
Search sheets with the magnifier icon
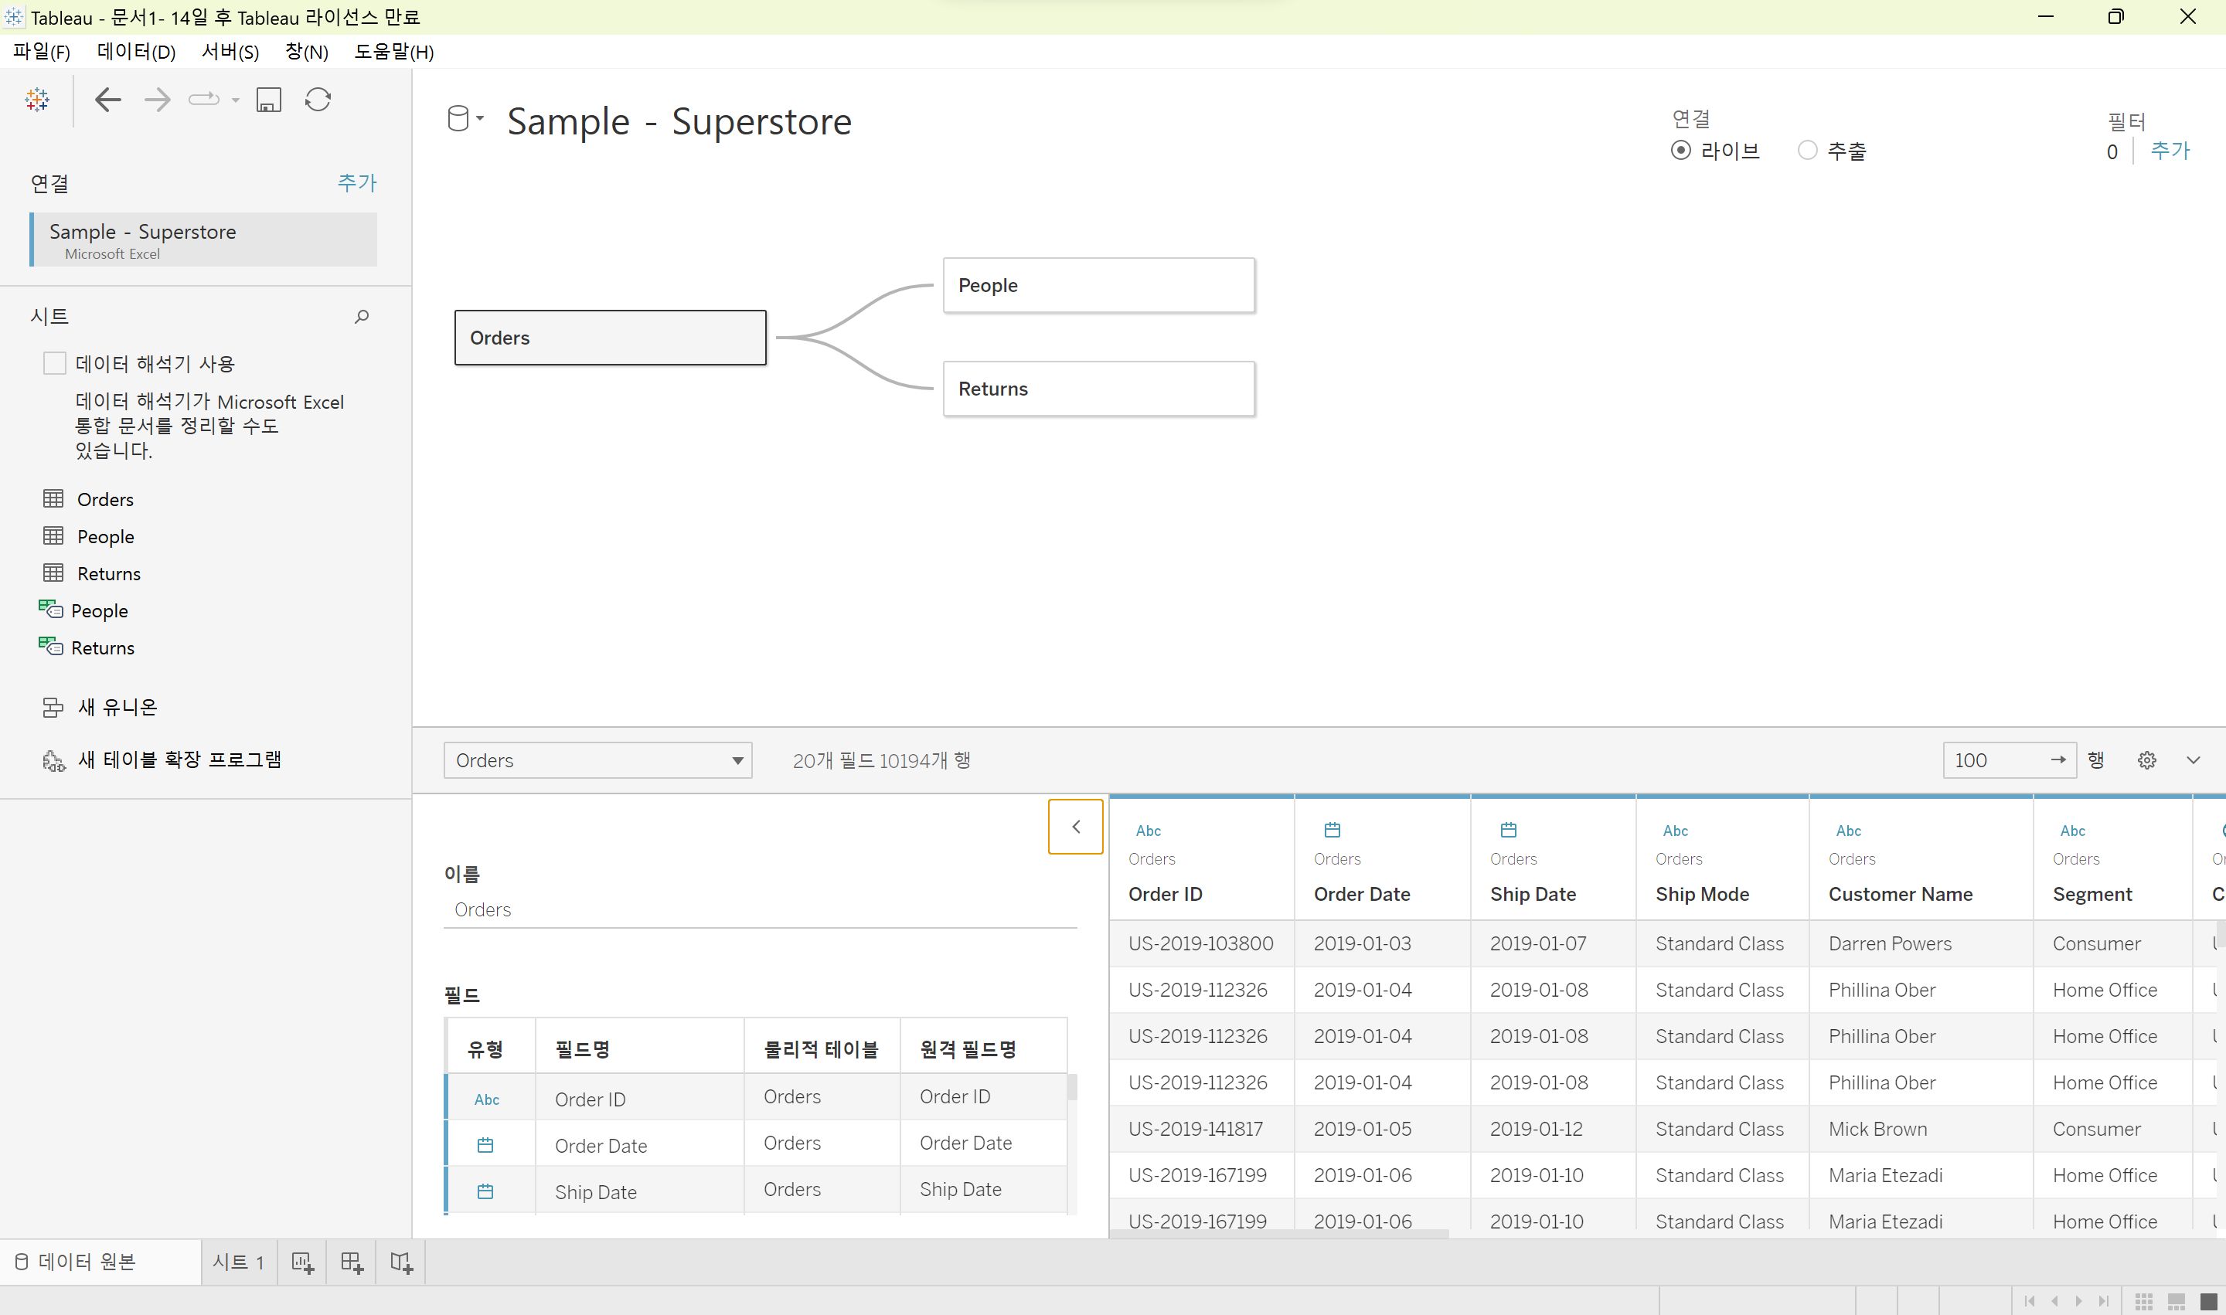pos(362,316)
